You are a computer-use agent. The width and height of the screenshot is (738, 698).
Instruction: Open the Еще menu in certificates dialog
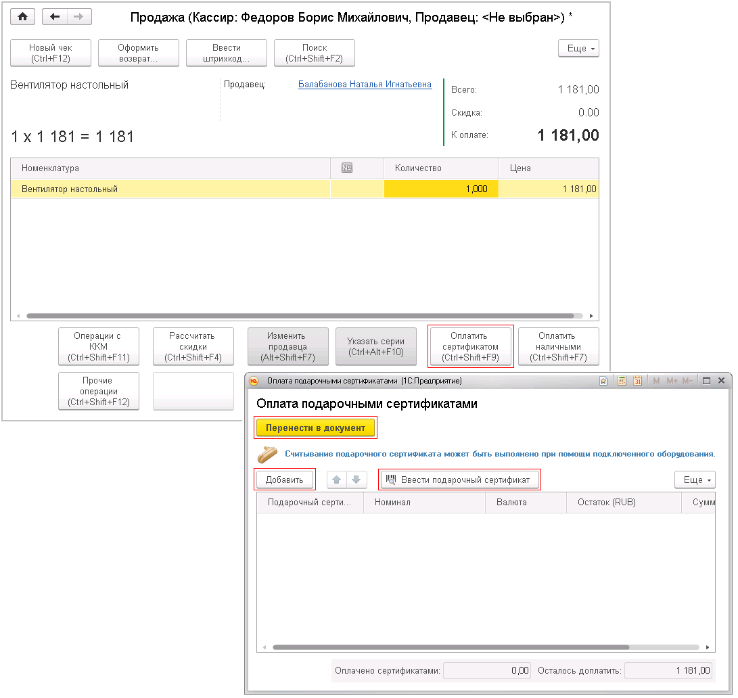tap(695, 480)
